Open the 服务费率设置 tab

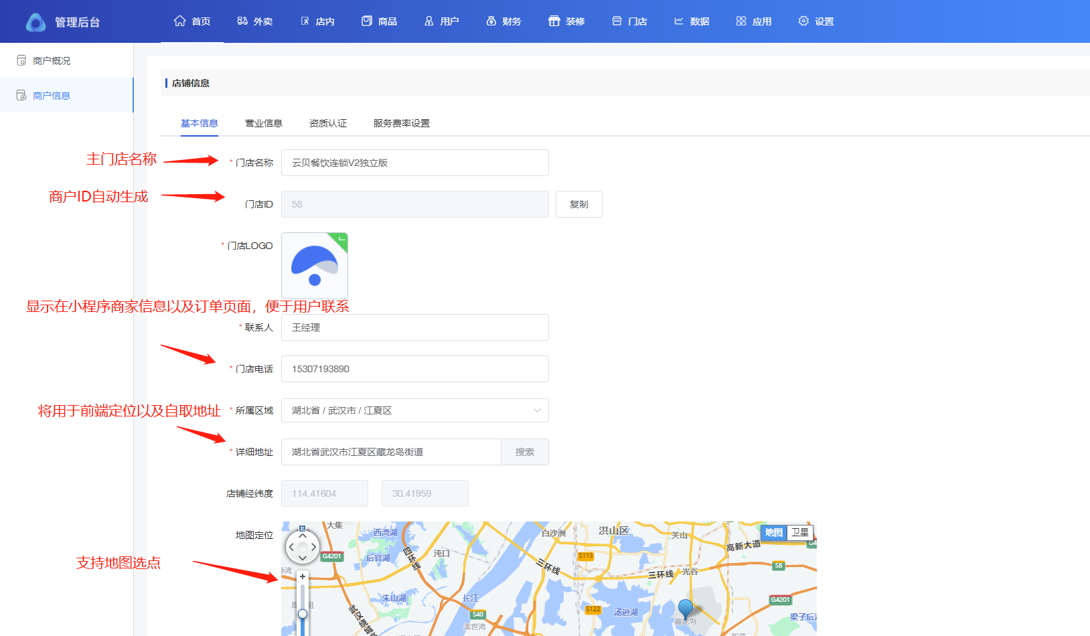click(x=401, y=123)
